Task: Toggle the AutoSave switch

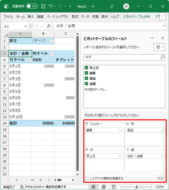Action: pyautogui.click(x=32, y=6)
